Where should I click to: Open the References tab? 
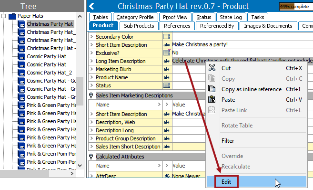177,26
